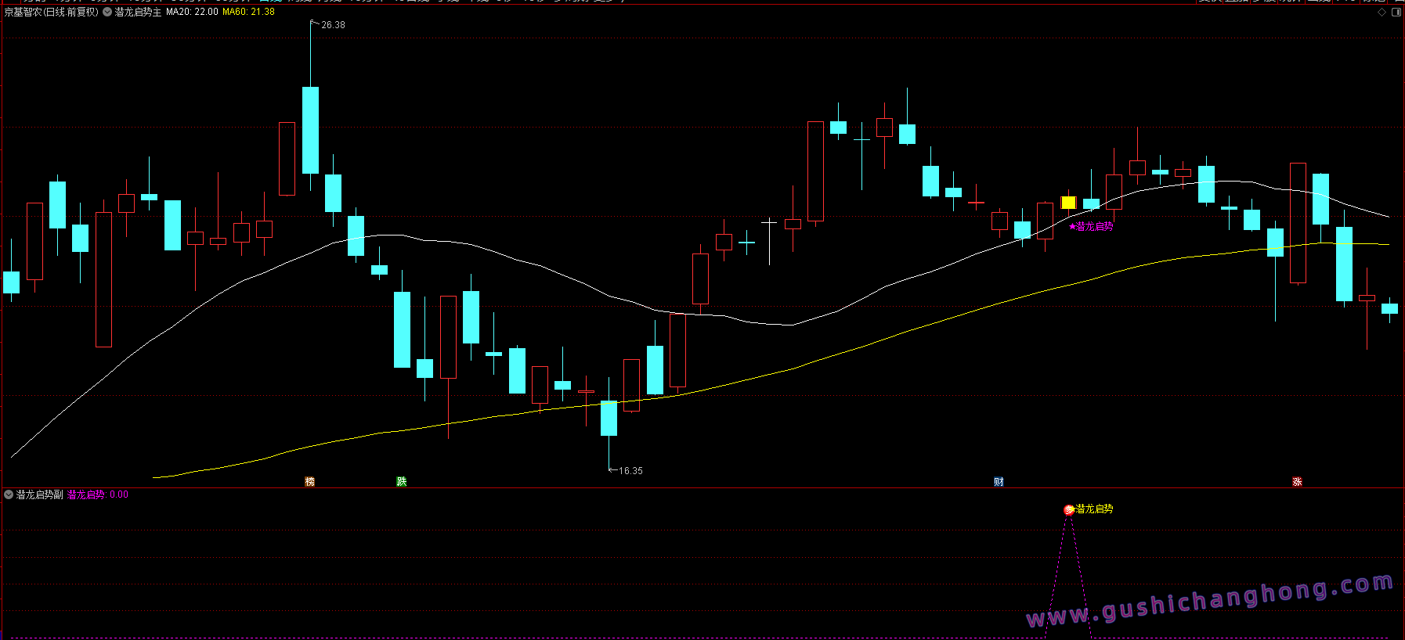Expand the 潜龙启势副 sub-indicator dropdown arrow
The image size is (1405, 640).
point(9,494)
